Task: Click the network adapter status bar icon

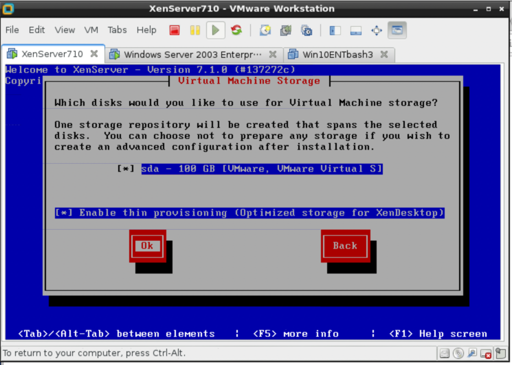Action: 472,353
